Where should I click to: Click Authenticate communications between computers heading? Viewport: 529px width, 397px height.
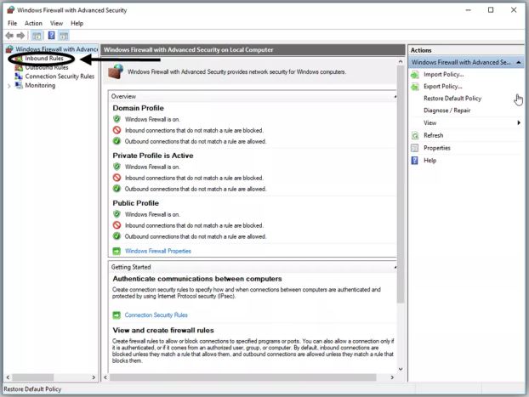click(x=197, y=279)
